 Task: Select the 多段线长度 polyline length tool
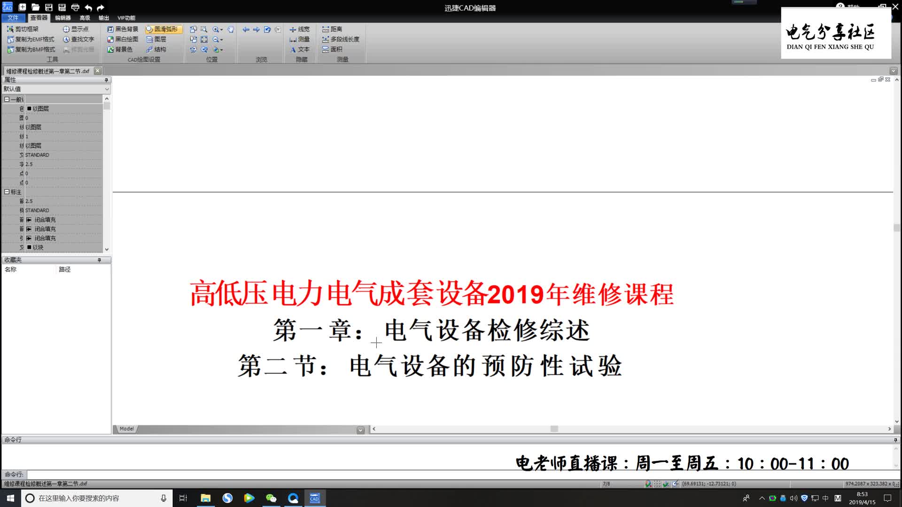point(341,39)
